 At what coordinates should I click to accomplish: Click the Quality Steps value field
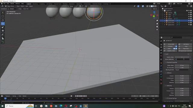pyautogui.click(x=182, y=57)
